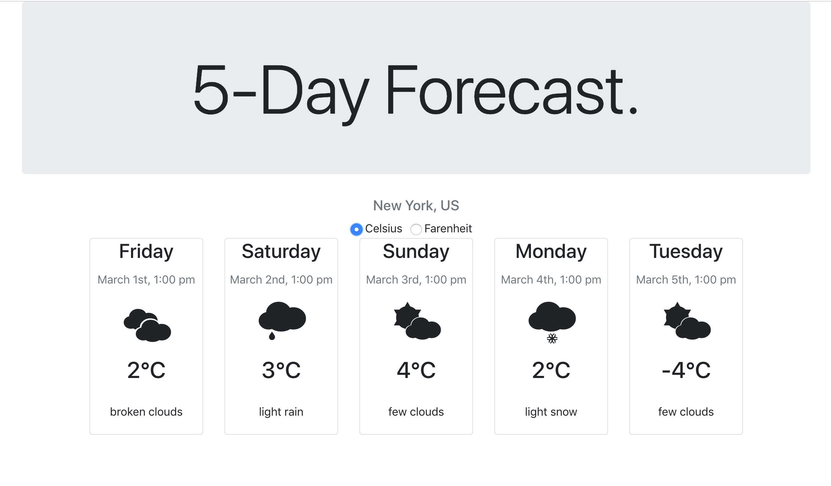Select the Celsius radio button
Screen dimensions: 831x486
356,229
